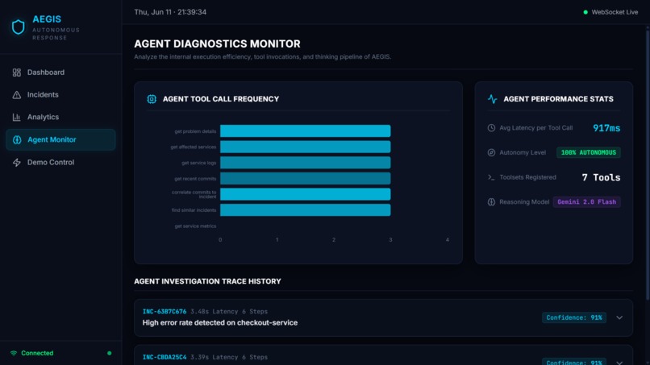Click the Connected status text

click(37, 353)
